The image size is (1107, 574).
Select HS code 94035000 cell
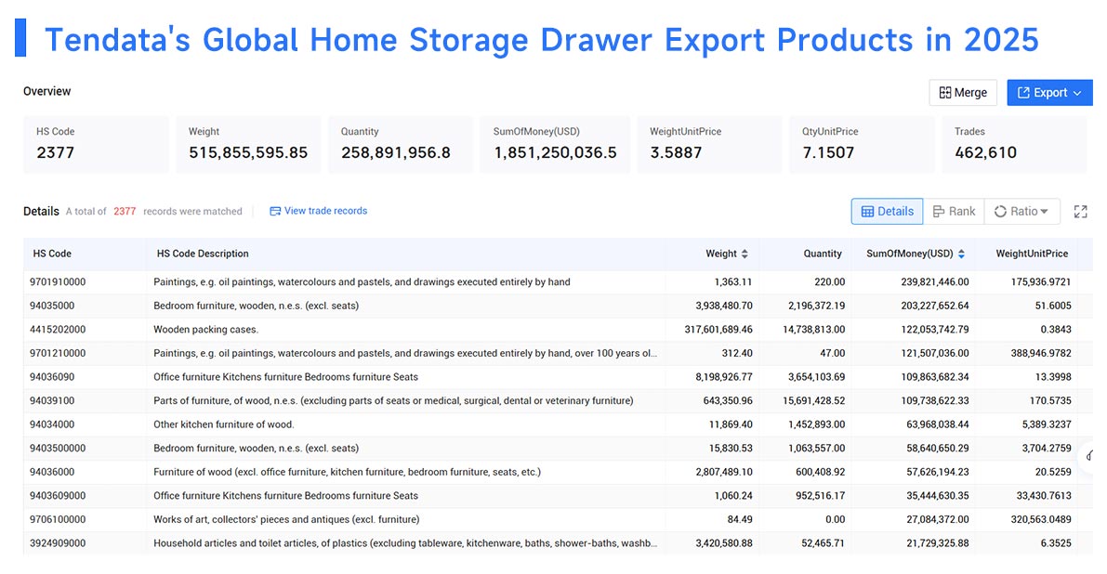click(52, 306)
